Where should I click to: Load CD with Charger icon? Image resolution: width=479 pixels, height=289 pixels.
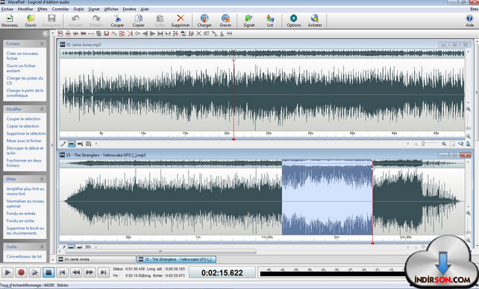pos(204,20)
